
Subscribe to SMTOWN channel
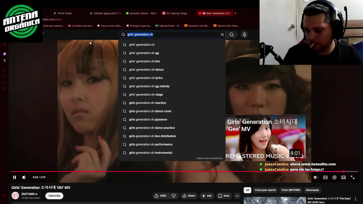coord(54,196)
